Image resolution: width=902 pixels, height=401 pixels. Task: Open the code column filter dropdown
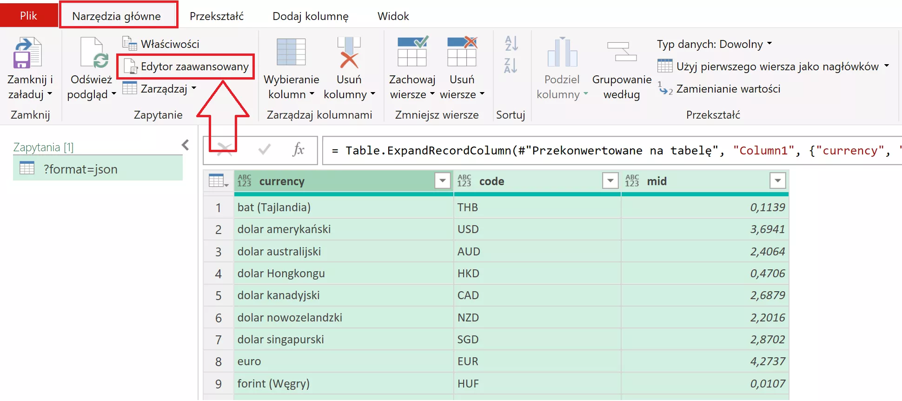click(x=610, y=180)
